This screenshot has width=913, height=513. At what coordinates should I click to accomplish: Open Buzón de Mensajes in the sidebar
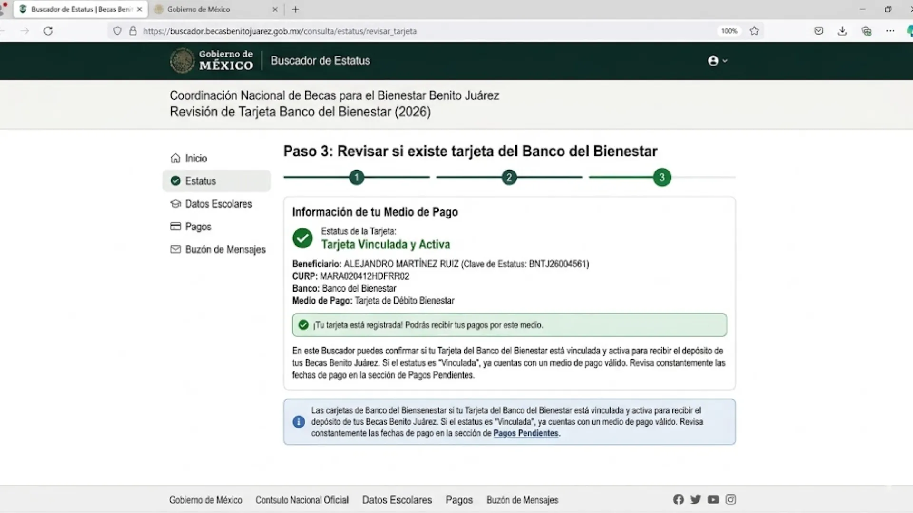point(218,249)
